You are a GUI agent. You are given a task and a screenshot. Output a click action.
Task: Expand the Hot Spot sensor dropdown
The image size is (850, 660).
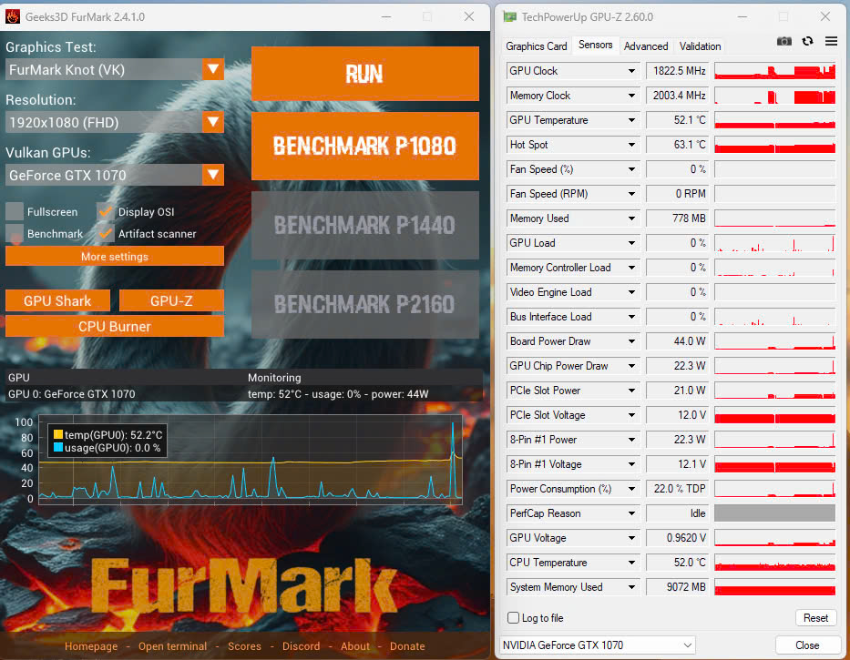pos(631,145)
